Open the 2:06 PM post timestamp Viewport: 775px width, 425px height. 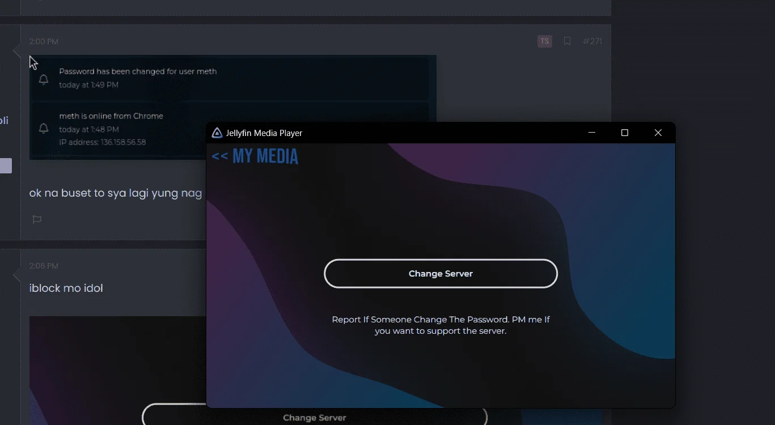tap(44, 266)
